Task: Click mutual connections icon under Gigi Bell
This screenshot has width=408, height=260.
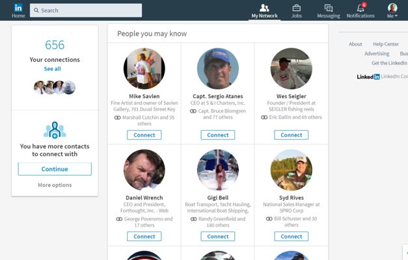Action: (x=193, y=219)
